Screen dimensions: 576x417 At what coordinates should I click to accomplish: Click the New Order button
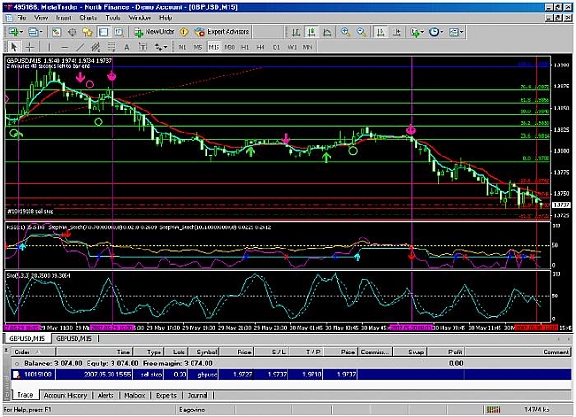click(154, 32)
